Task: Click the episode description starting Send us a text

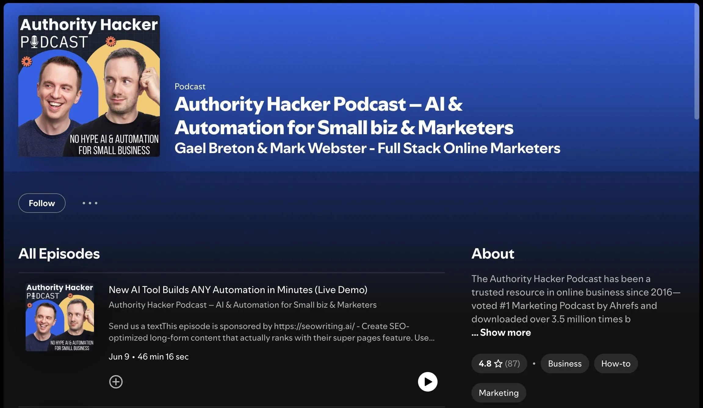Action: [272, 332]
